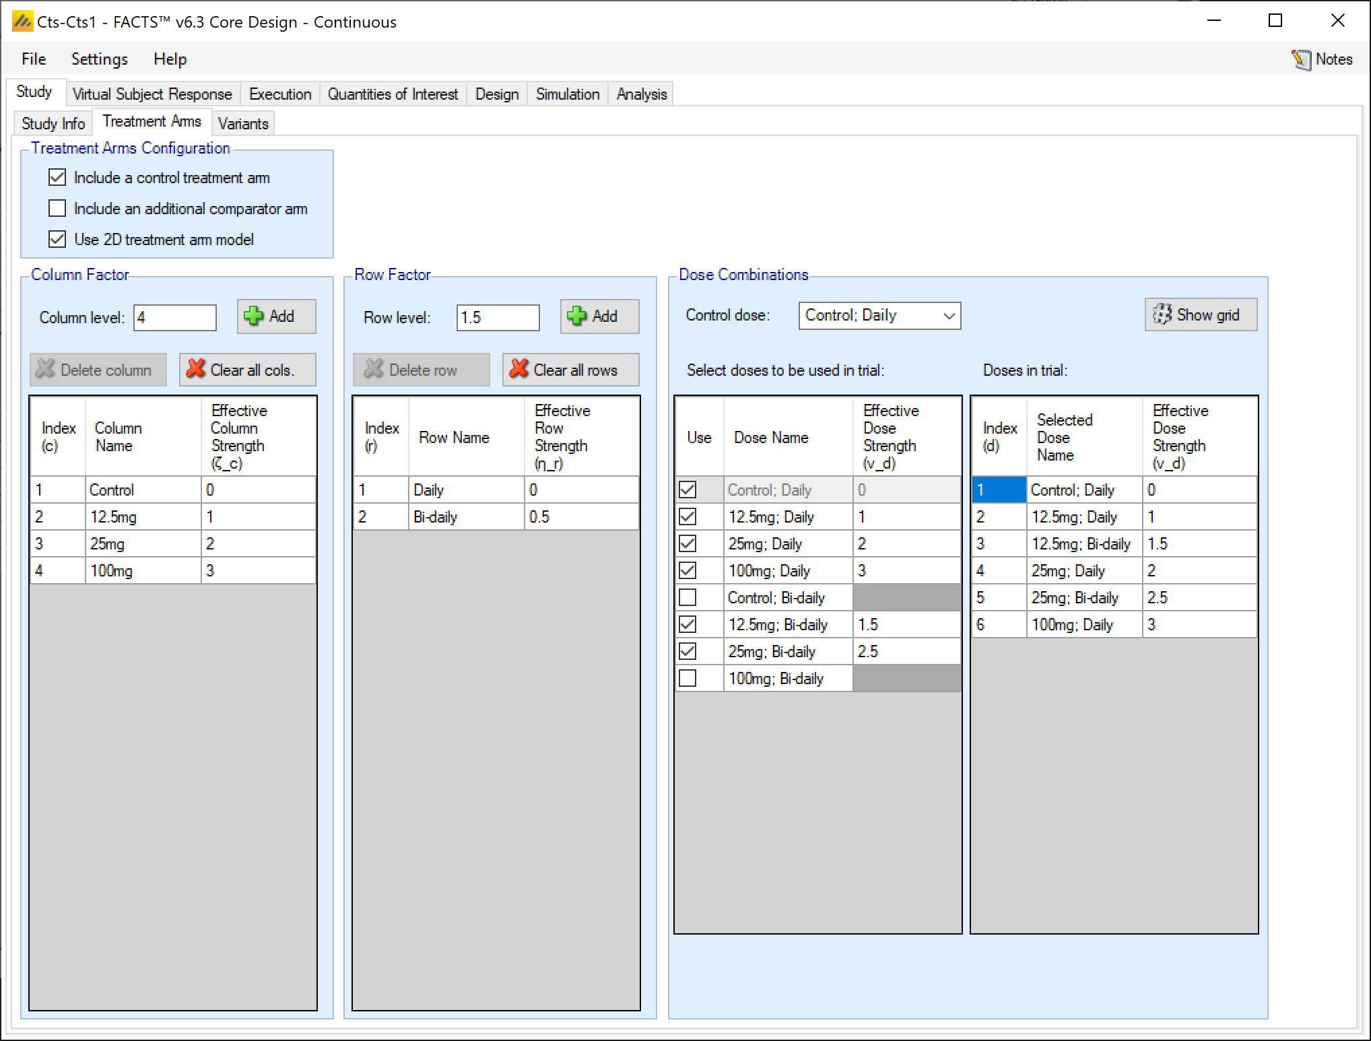Uncheck Use for 25mg; Bi-daily dose

[x=688, y=651]
